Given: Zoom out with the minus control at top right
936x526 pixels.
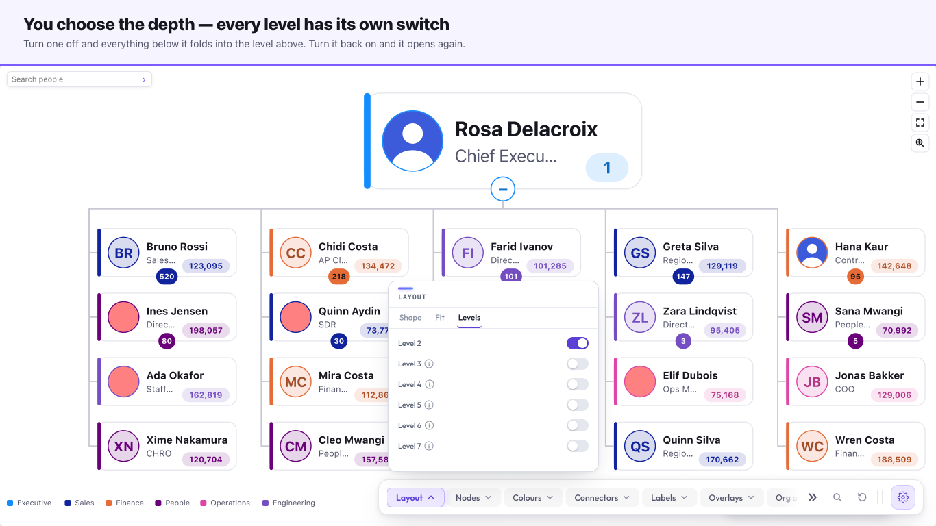Looking at the screenshot, I should (x=920, y=102).
